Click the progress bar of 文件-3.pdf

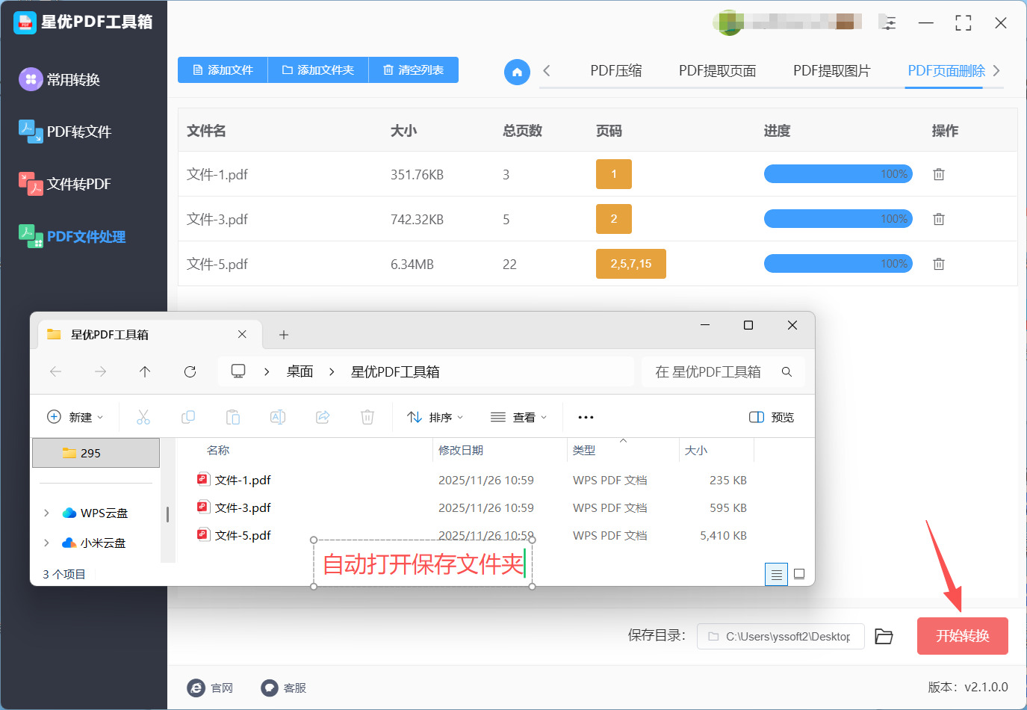point(838,219)
